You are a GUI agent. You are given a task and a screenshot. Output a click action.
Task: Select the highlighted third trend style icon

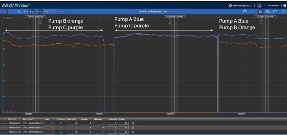[x=32, y=12]
